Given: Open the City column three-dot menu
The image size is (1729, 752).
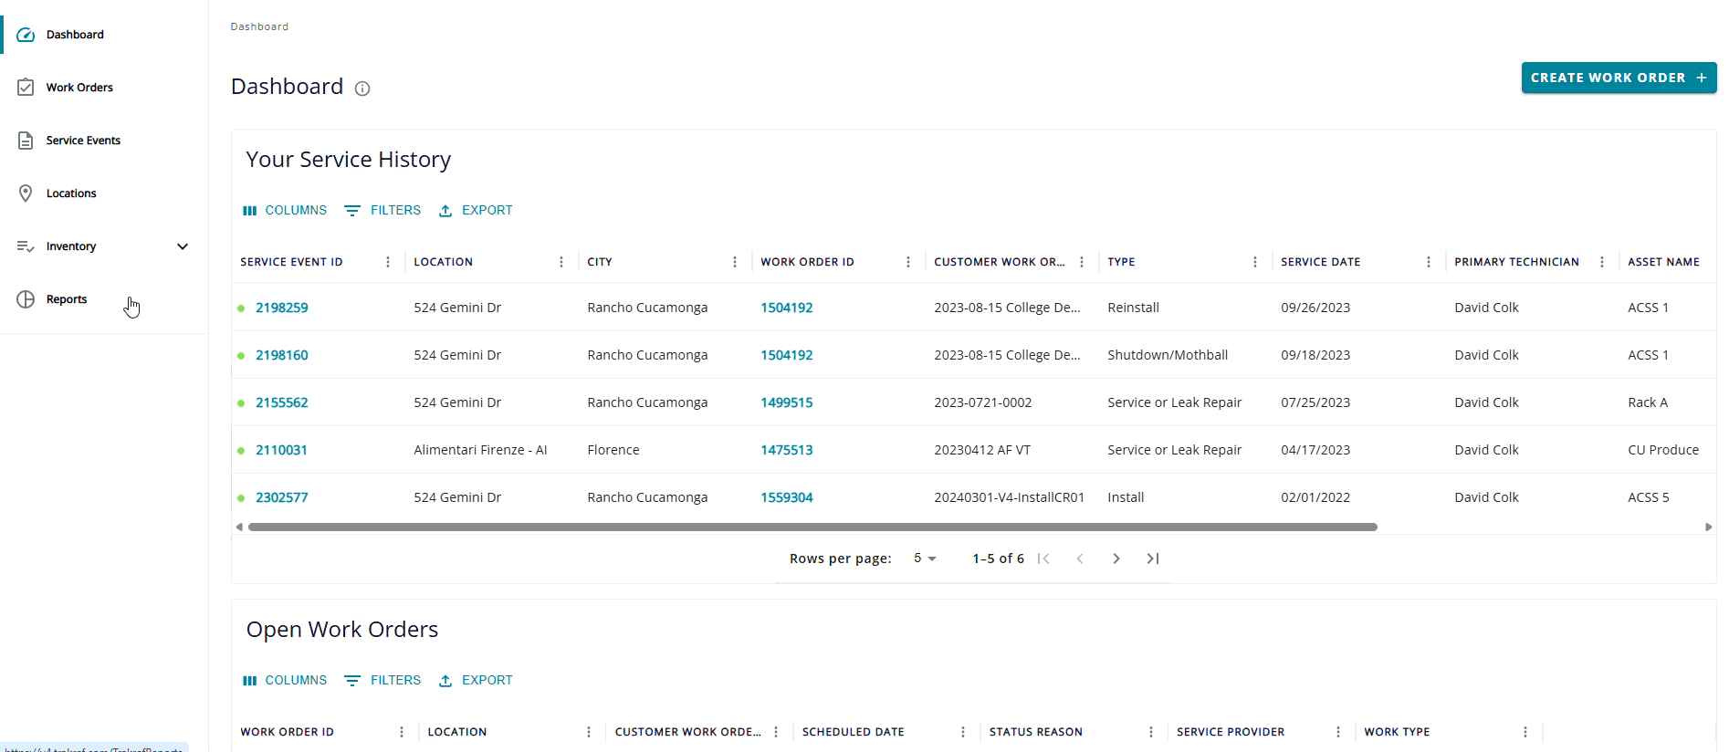Looking at the screenshot, I should 735,262.
